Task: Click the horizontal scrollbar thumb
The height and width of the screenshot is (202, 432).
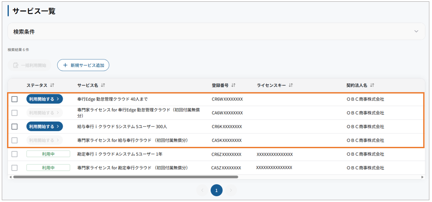Action: (125, 177)
